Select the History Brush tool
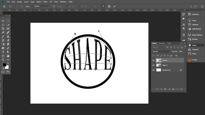Viewport: 205px width, 115px height. coord(3,40)
